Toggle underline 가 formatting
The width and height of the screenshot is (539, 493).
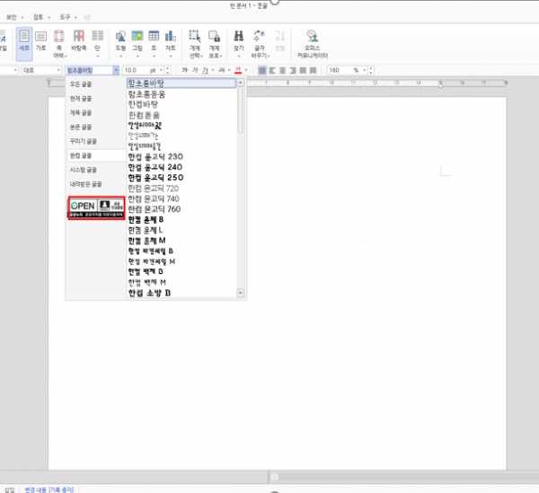(205, 70)
